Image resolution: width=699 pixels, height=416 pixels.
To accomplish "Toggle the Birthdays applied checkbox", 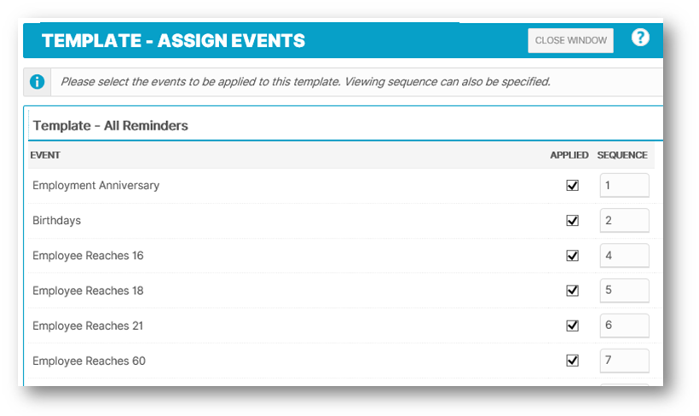I will point(572,220).
